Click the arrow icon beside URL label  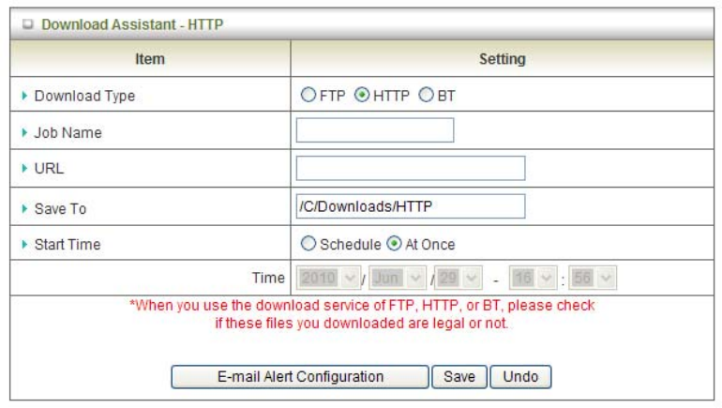tap(24, 170)
